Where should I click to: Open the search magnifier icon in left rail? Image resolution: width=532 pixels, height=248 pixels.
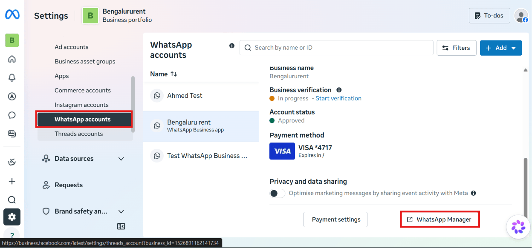[x=12, y=200]
